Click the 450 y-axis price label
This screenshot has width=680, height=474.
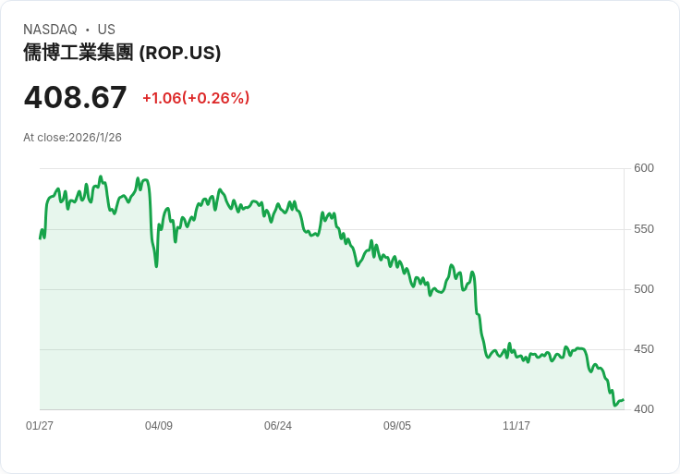pos(644,349)
